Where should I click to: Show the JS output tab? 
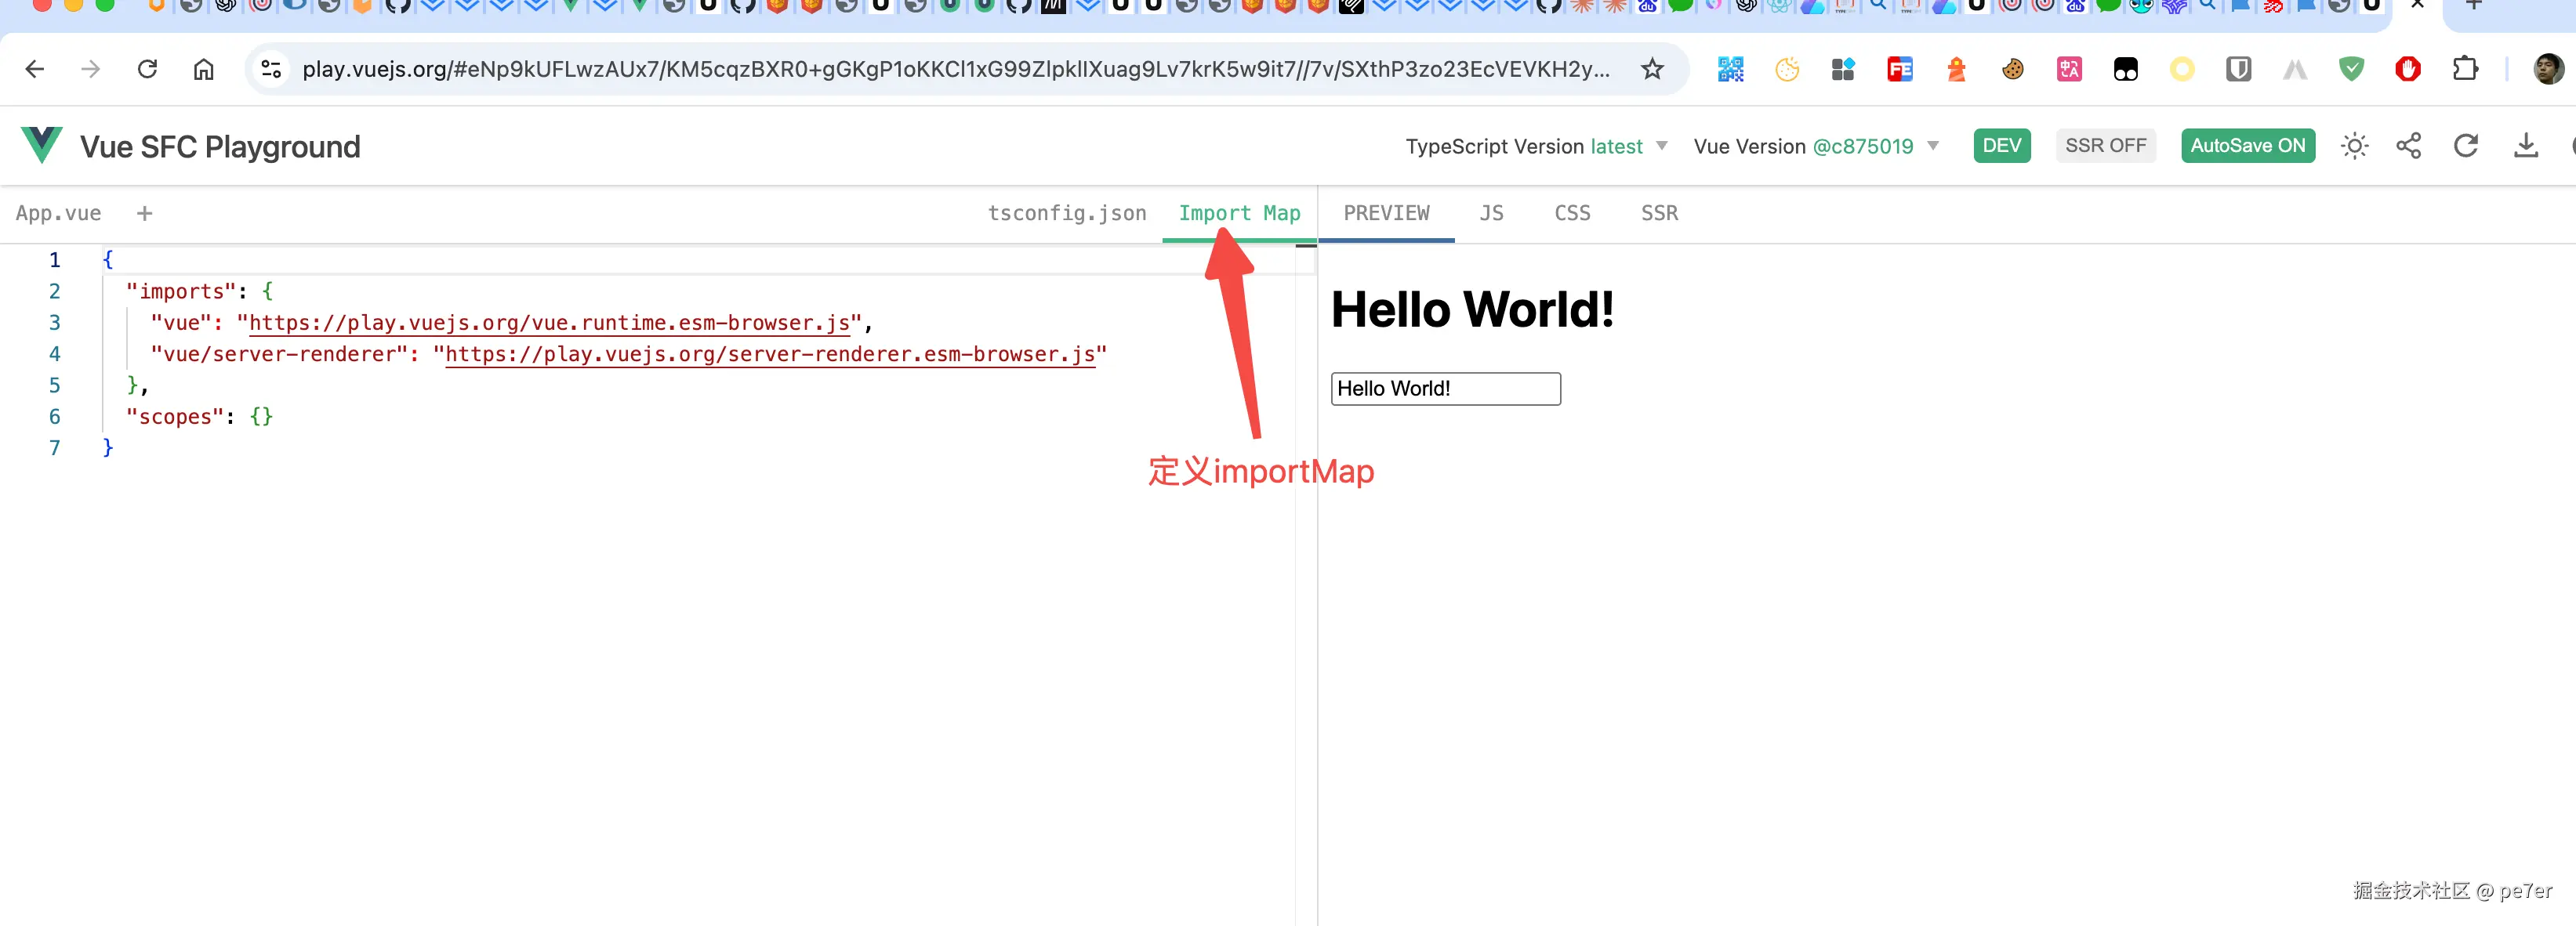click(1491, 213)
